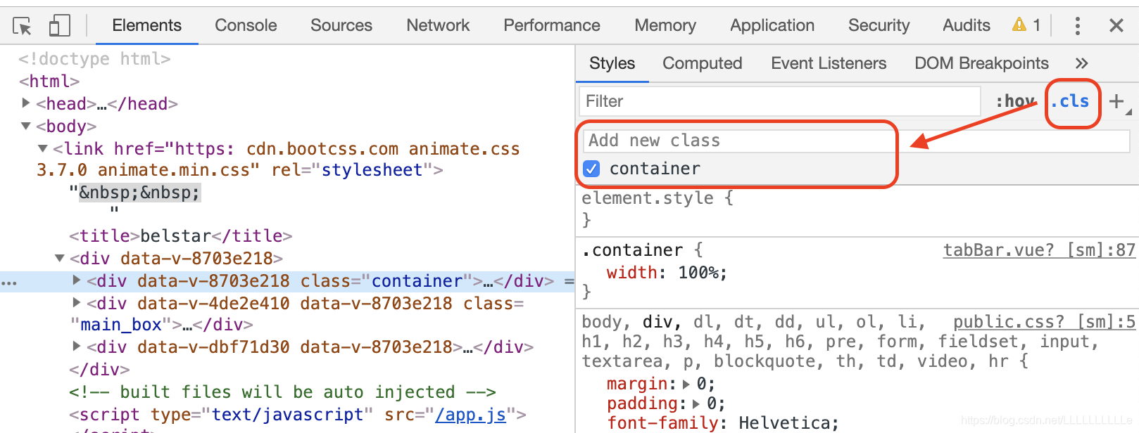1139x433 pixels.
Task: Select the Event Listeners sidebar tab
Action: pyautogui.click(x=829, y=63)
